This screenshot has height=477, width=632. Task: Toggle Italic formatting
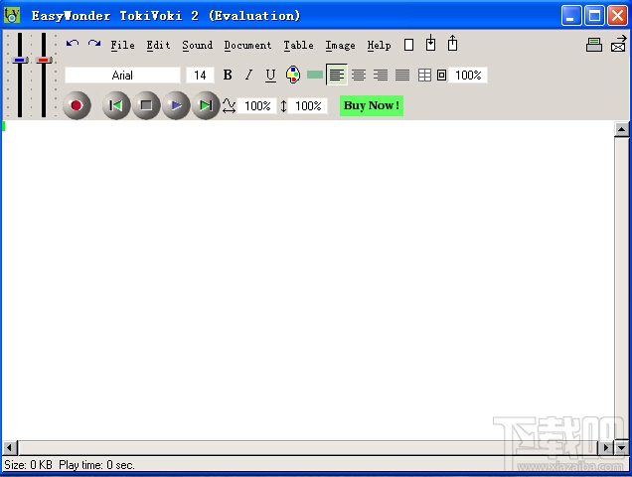[249, 75]
